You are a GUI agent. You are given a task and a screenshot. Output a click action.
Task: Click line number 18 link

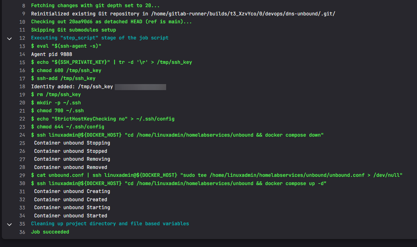pos(22,87)
